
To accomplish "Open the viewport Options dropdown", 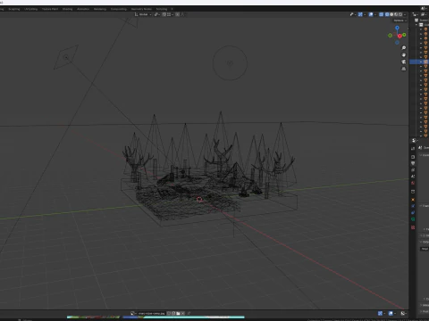I will (x=400, y=21).
